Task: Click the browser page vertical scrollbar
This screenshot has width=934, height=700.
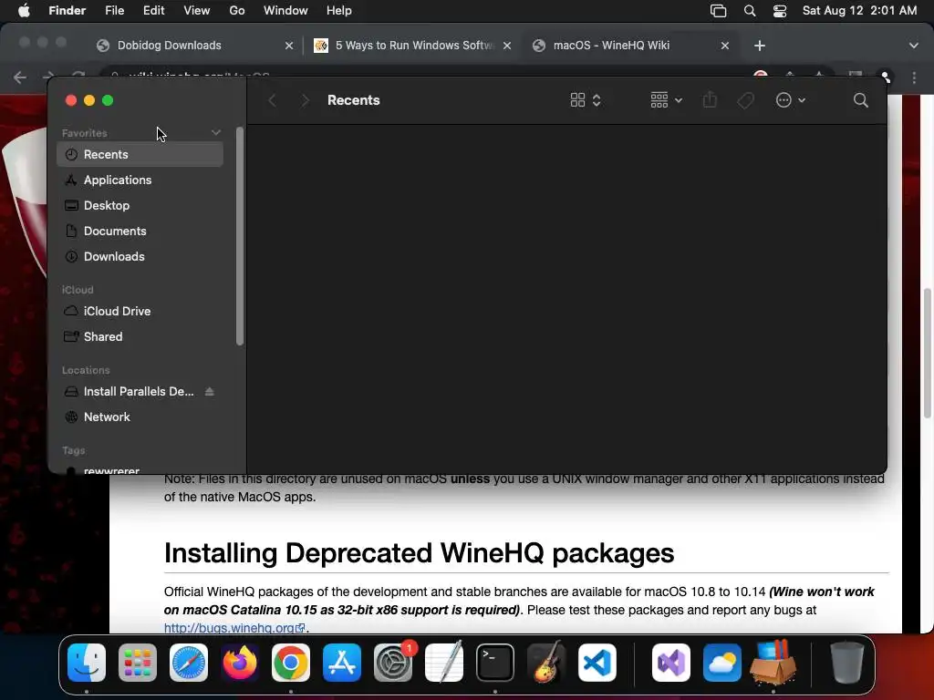Action: coord(927,353)
